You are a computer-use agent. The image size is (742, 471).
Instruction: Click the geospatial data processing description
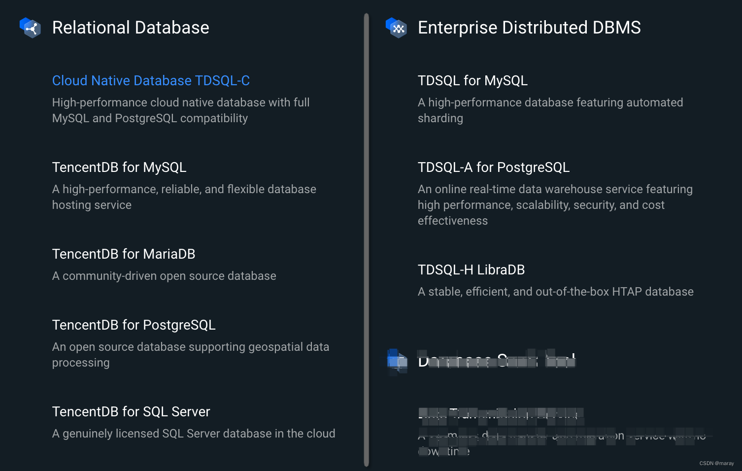(191, 354)
